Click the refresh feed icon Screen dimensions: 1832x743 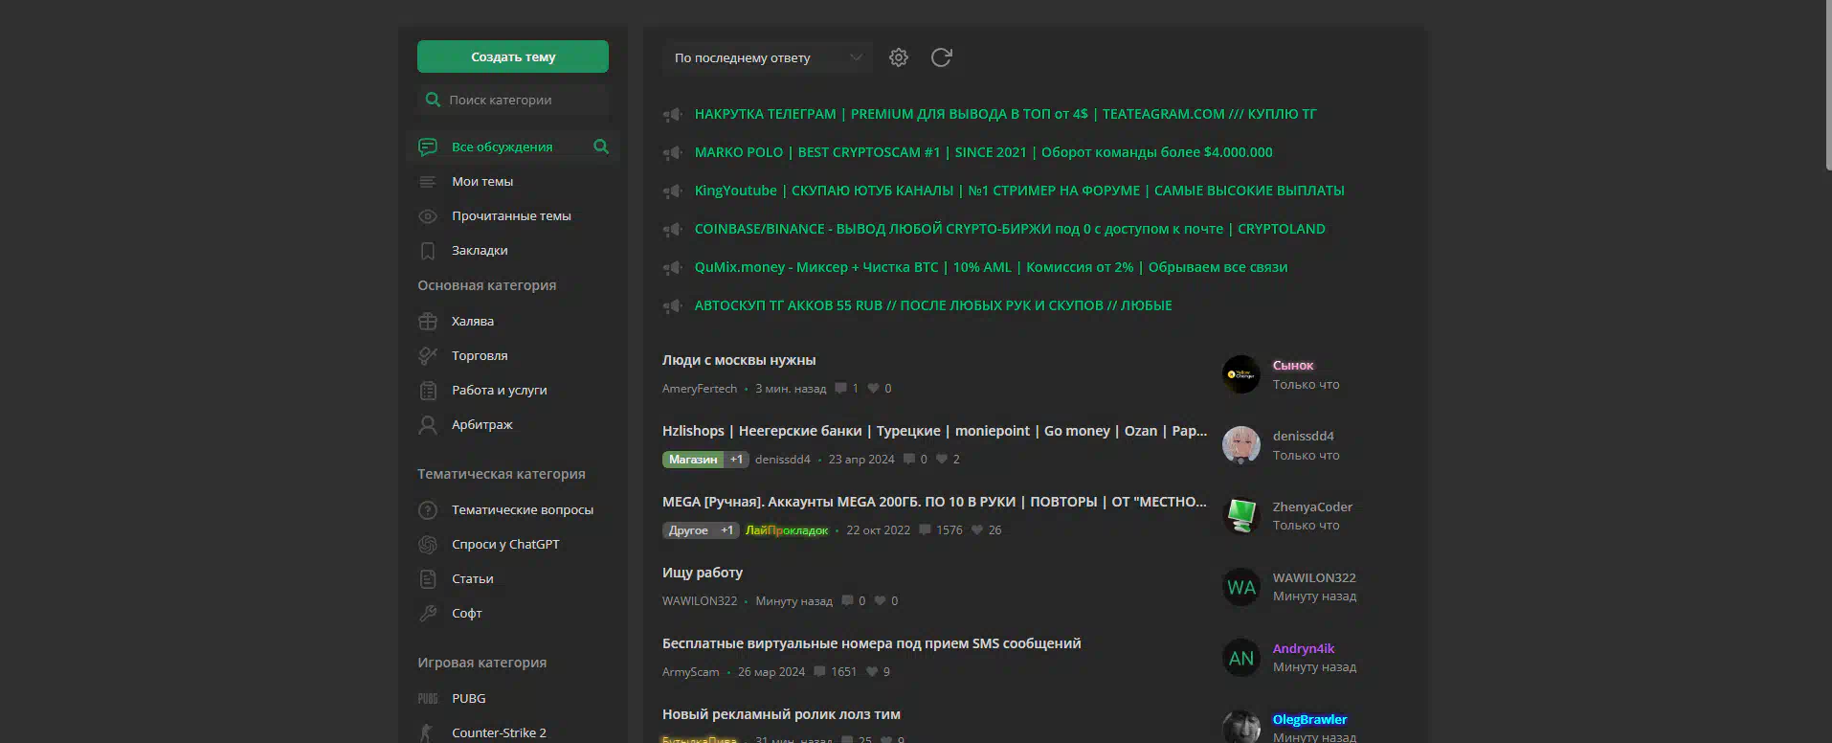[x=941, y=57]
